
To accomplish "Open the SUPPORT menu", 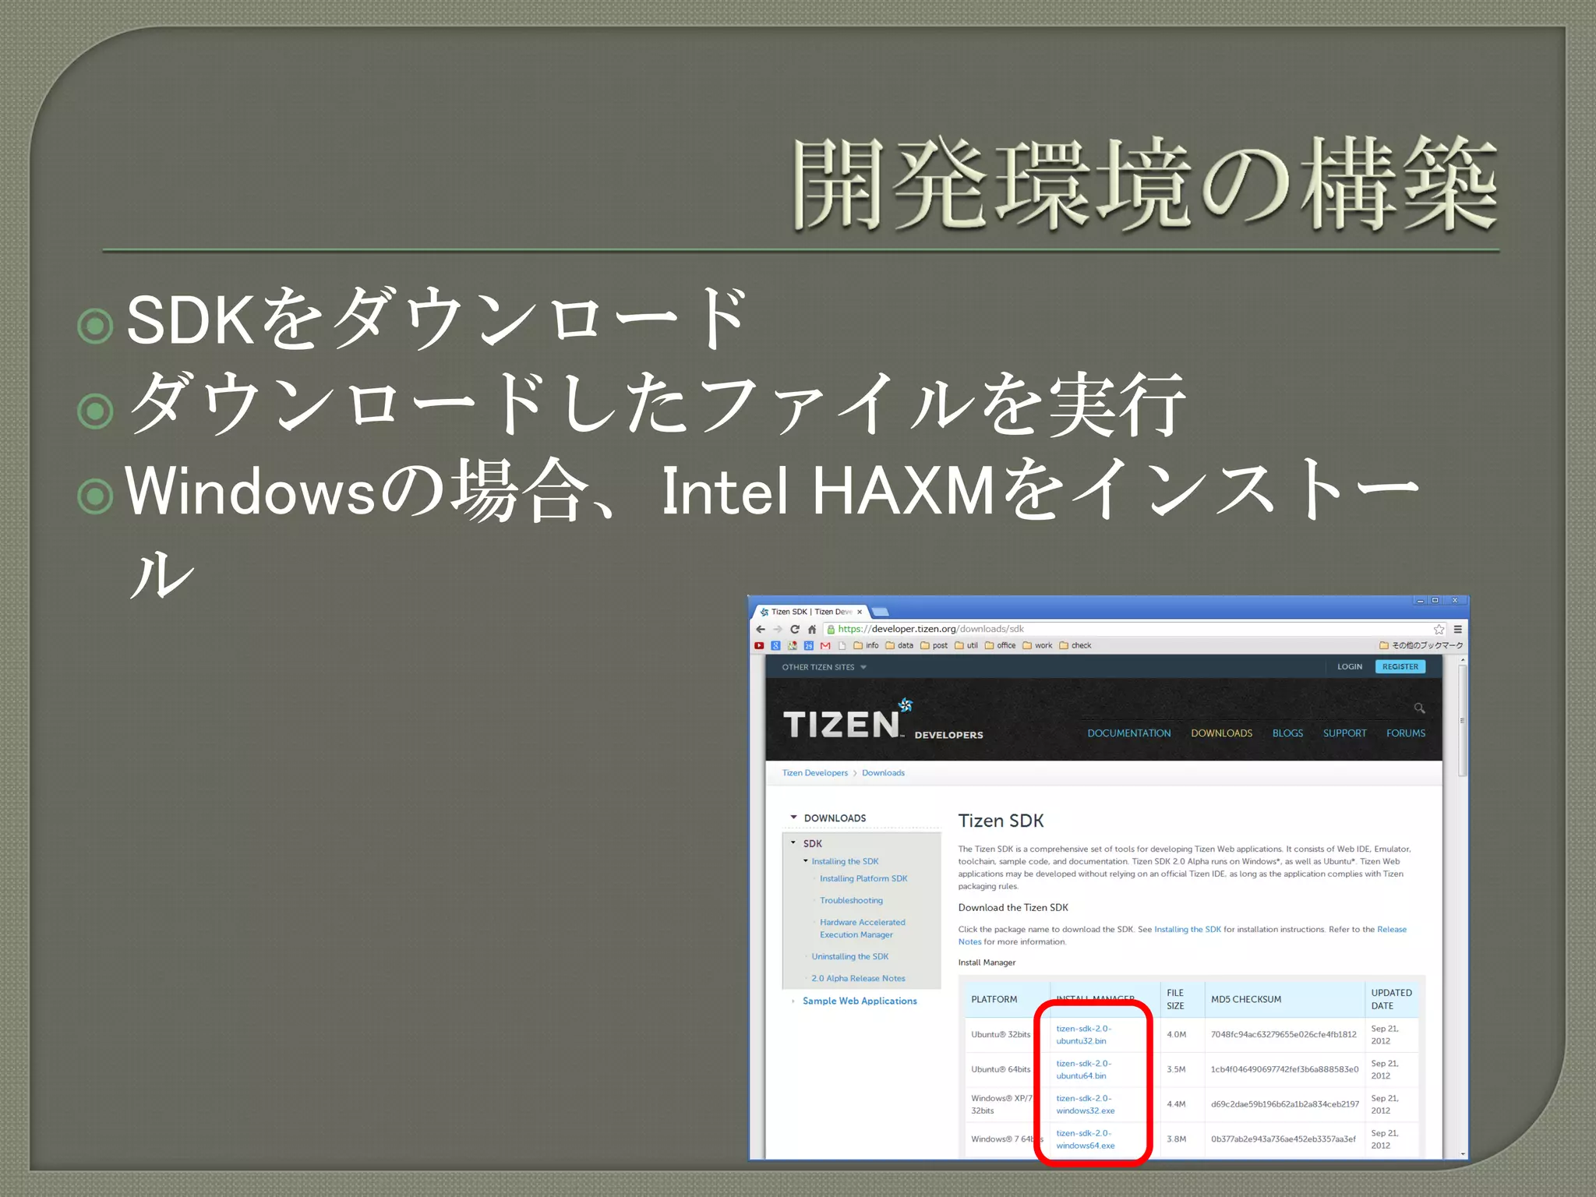I will (x=1344, y=733).
